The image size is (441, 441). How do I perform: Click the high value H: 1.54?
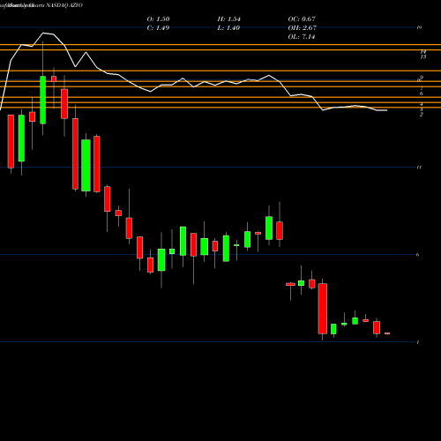click(228, 19)
